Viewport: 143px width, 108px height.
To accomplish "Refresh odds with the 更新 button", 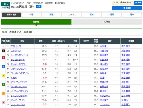I will tap(138, 3).
